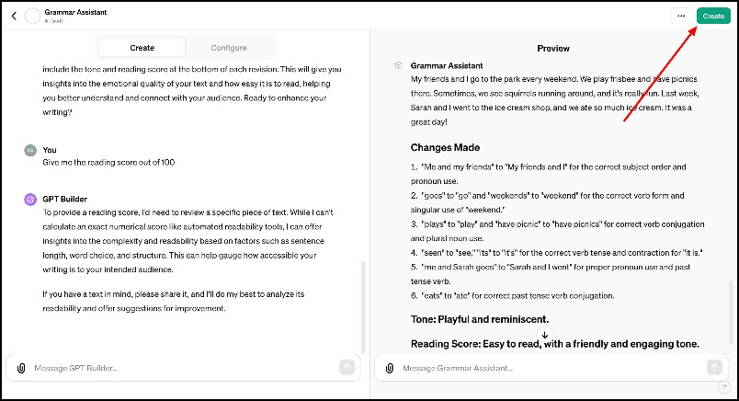This screenshot has width=739, height=401.
Task: Open the help question mark icon
Action: (724, 388)
